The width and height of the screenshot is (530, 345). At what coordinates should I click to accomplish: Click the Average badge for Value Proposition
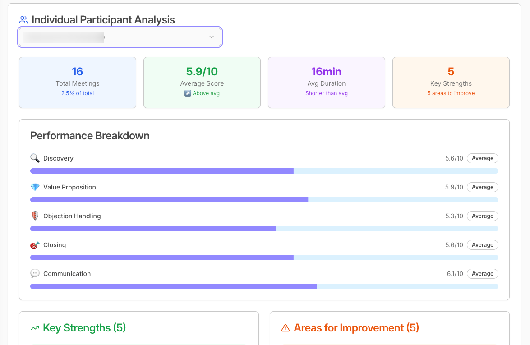coord(482,187)
